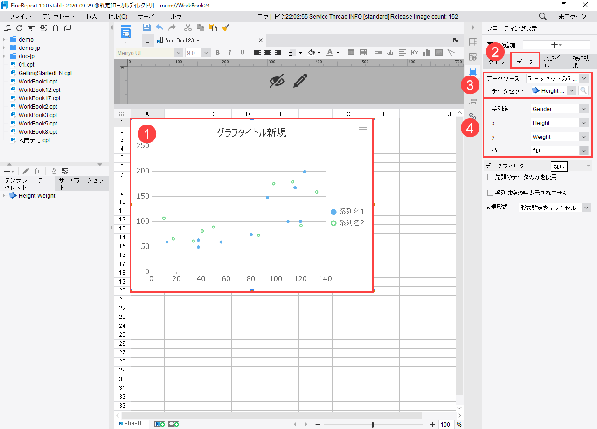597x429 pixels.
Task: Open hyperlink panel icon
Action: pyautogui.click(x=472, y=116)
